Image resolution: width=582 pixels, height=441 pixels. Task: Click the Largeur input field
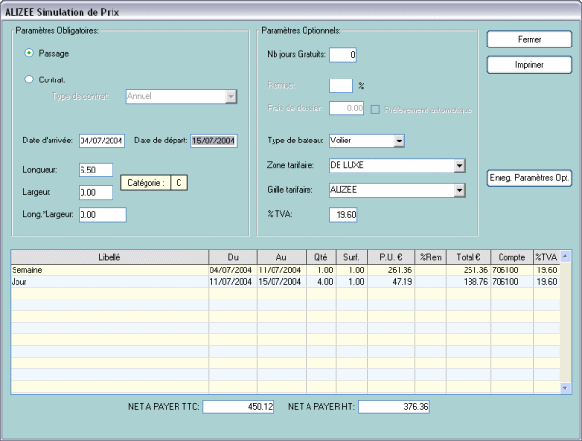pos(95,193)
